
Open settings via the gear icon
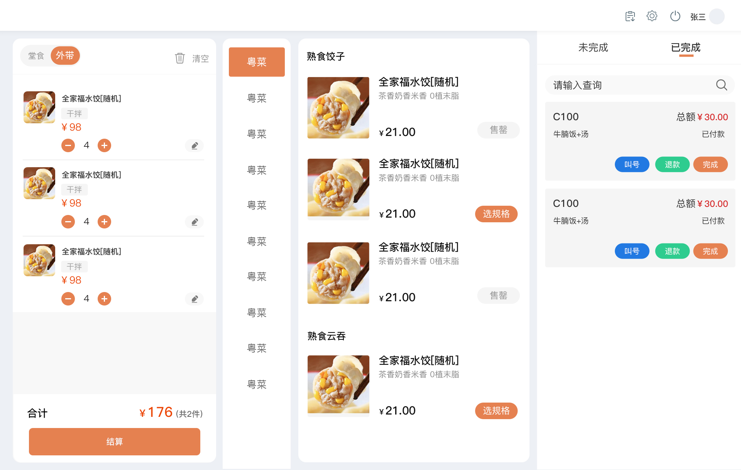click(x=652, y=16)
